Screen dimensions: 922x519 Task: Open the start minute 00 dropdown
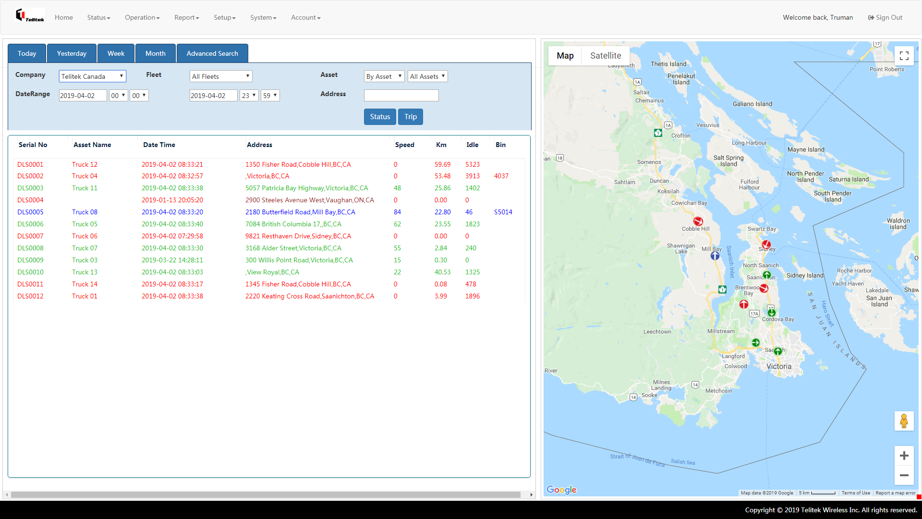tap(139, 96)
